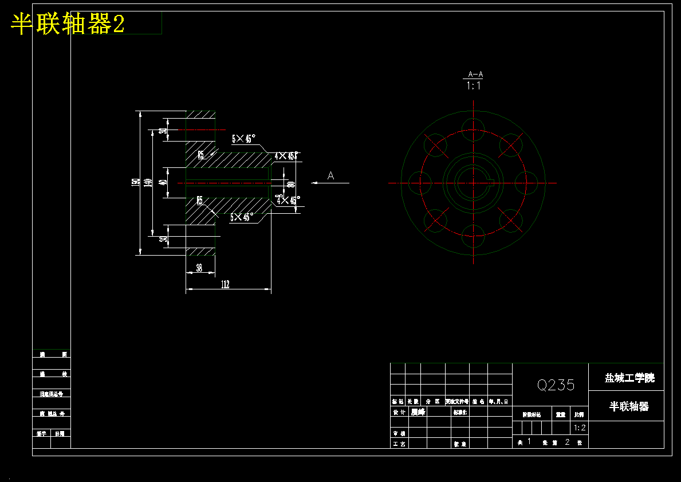Click the "工艺" cell in title block
The height and width of the screenshot is (482, 681).
coord(399,444)
